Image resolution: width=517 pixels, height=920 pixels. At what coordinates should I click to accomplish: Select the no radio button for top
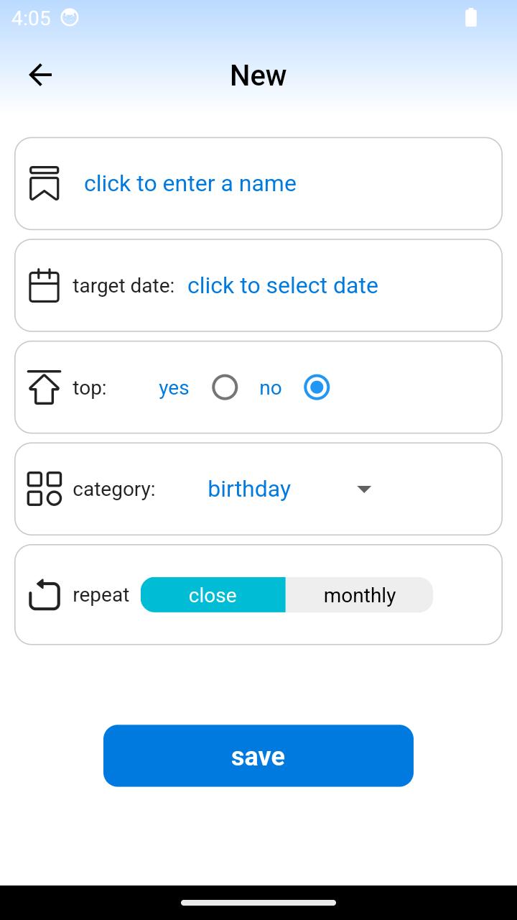pyautogui.click(x=317, y=387)
